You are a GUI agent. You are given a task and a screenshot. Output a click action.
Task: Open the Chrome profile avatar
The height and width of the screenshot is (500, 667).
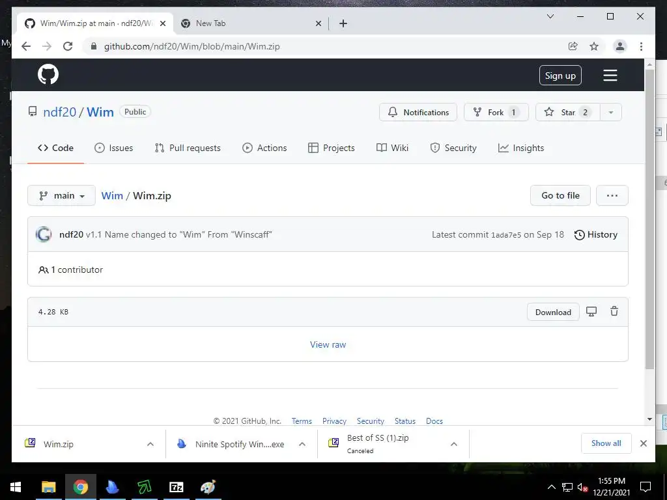click(620, 46)
